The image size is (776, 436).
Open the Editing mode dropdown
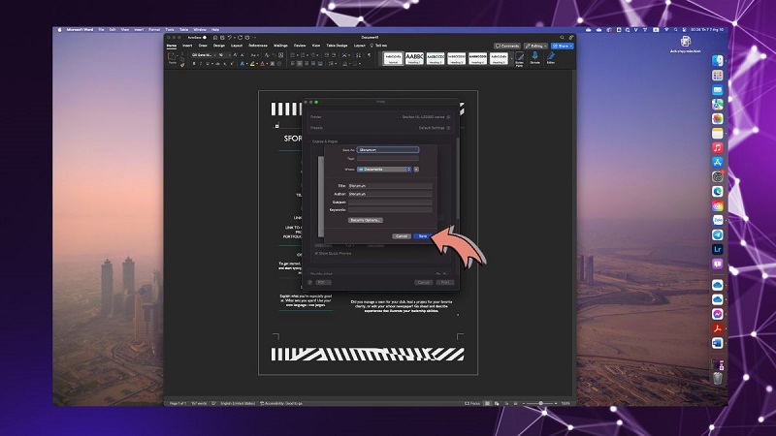(x=536, y=46)
